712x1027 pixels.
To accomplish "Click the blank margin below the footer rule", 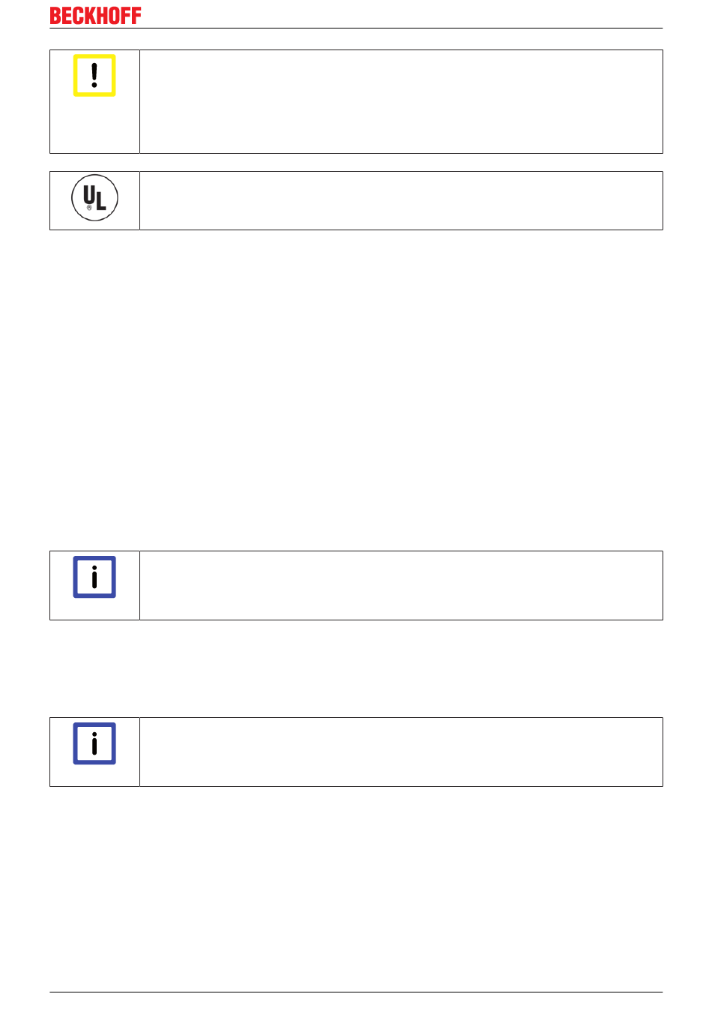I will [356, 1010].
